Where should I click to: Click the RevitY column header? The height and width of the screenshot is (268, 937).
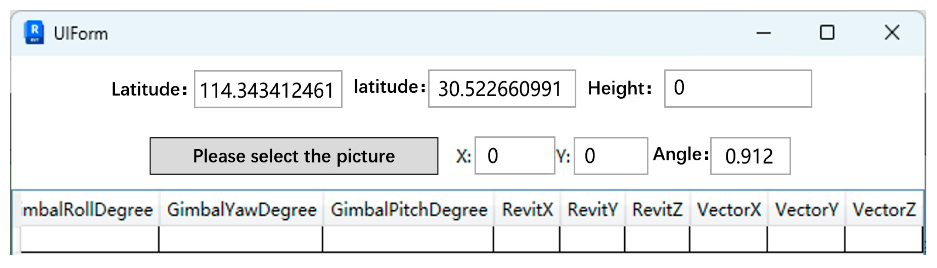tap(592, 210)
